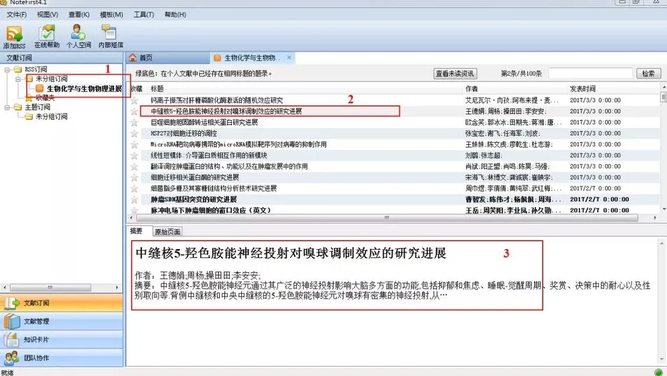
Task: Star the HSP27对细胞迁移的调控 article
Action: point(135,133)
